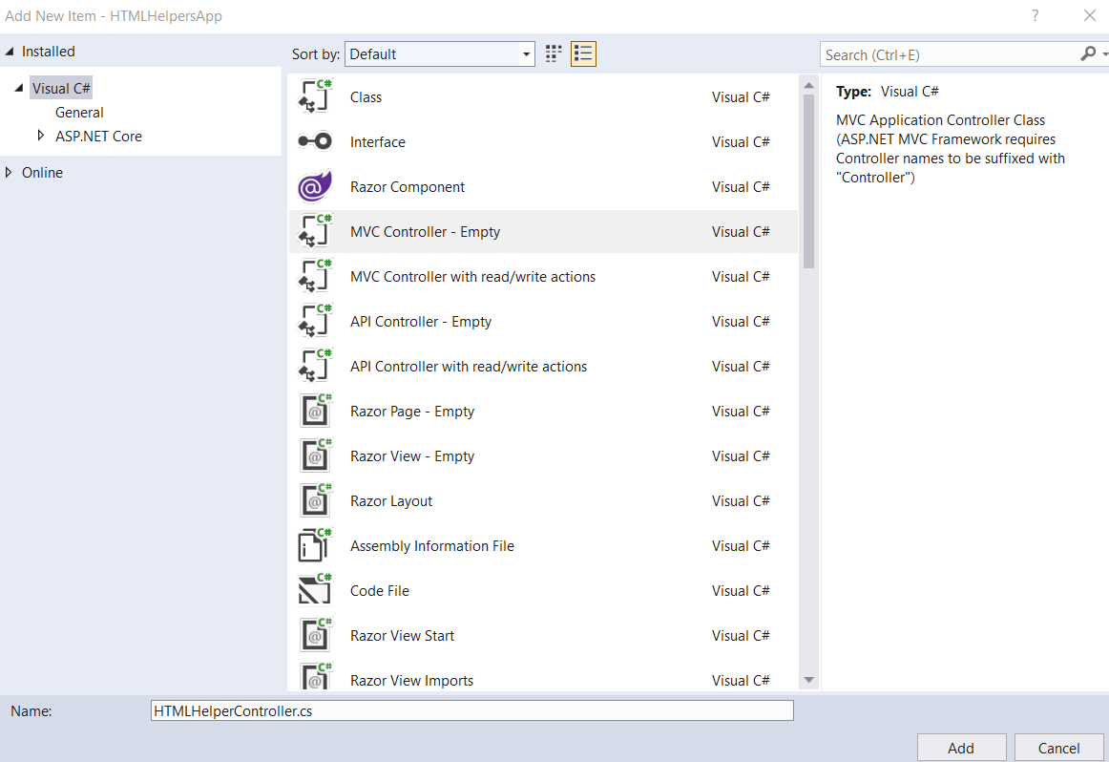Click the scrollbar down arrow
Image resolution: width=1109 pixels, height=762 pixels.
809,680
